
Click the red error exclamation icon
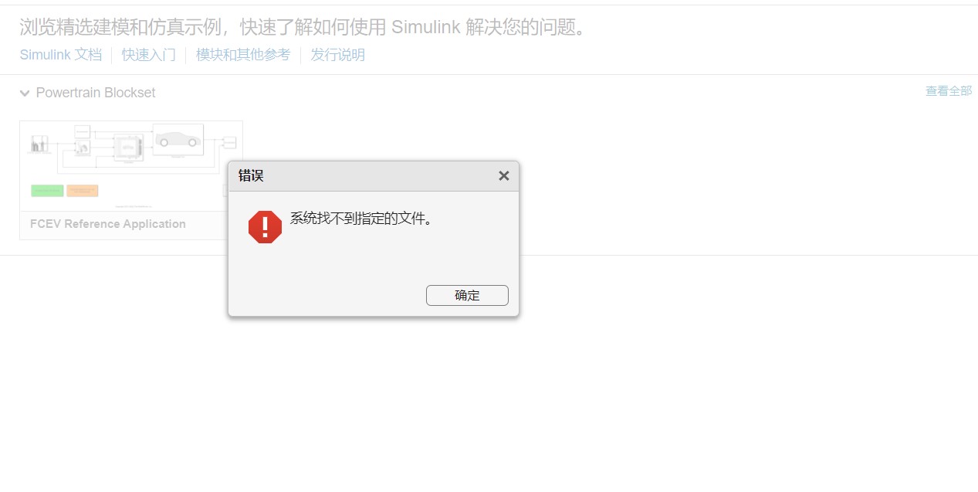tap(265, 227)
